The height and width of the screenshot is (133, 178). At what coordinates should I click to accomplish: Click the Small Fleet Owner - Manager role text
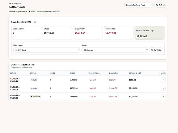click(48, 12)
